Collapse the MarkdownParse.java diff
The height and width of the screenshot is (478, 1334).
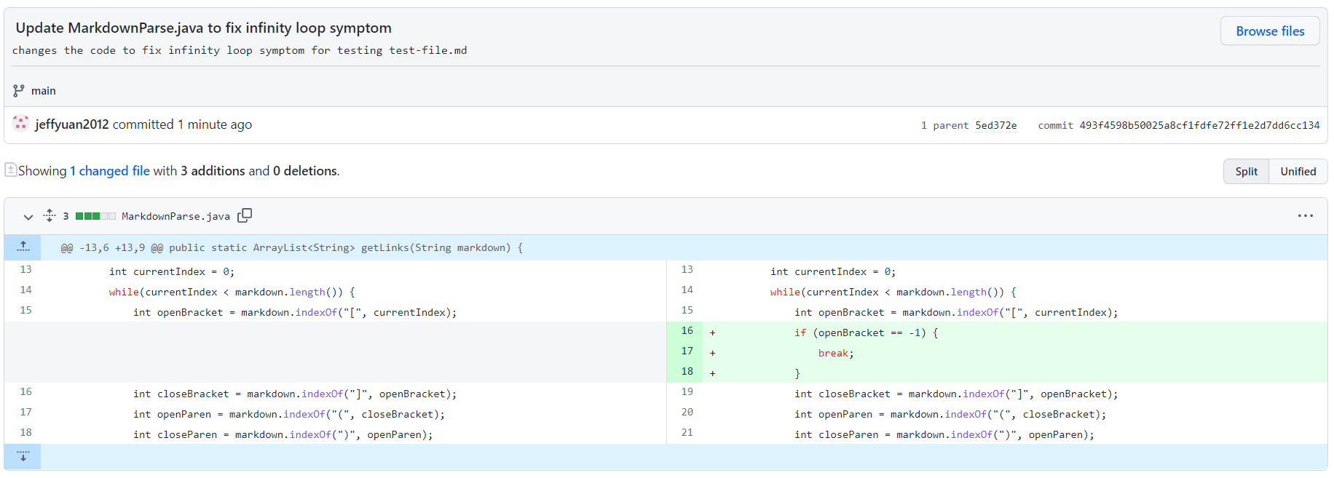point(28,216)
